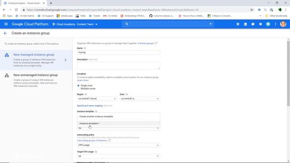Reload the page with the refresh icon
290x163 pixels.
click(16, 10)
